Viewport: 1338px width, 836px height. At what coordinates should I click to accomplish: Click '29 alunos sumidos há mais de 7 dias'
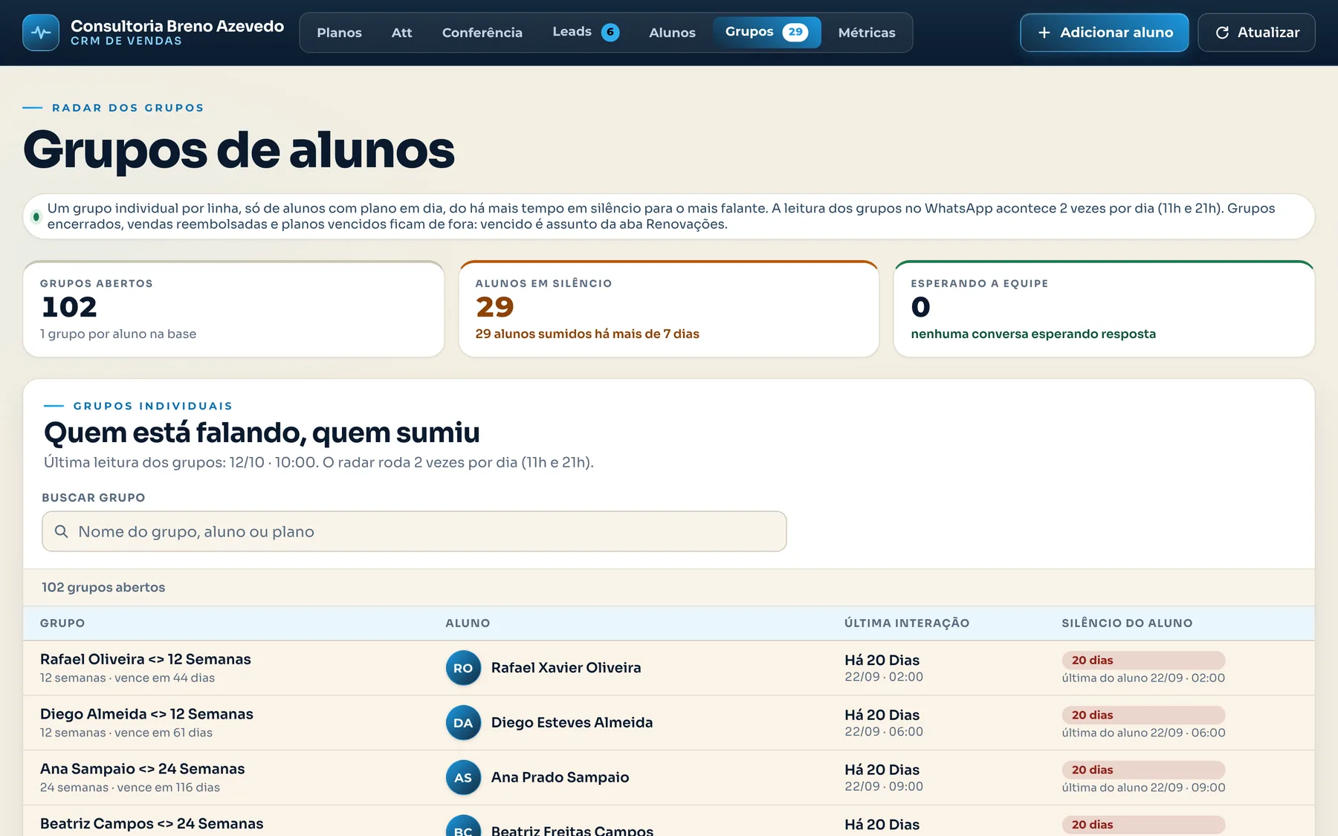[x=587, y=334]
